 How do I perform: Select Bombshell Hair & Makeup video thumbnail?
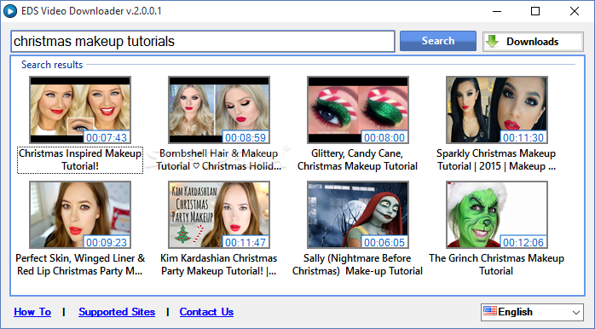click(x=219, y=110)
